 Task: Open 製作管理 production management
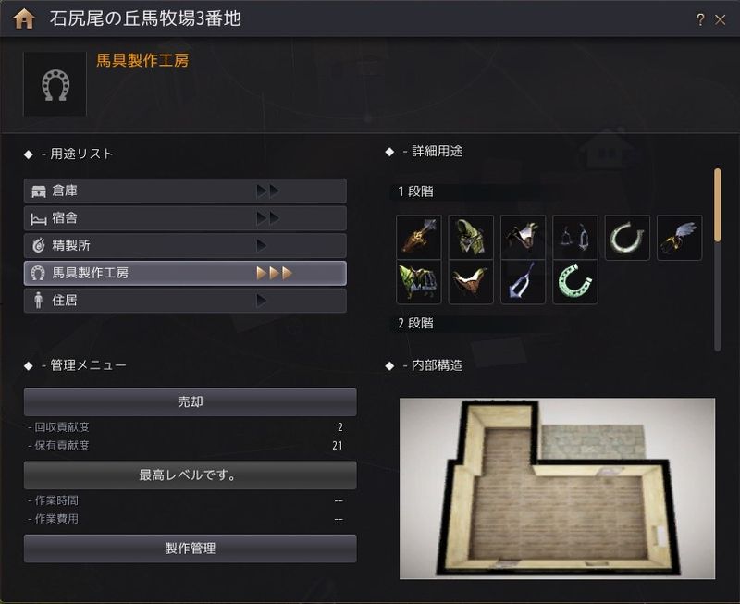191,548
